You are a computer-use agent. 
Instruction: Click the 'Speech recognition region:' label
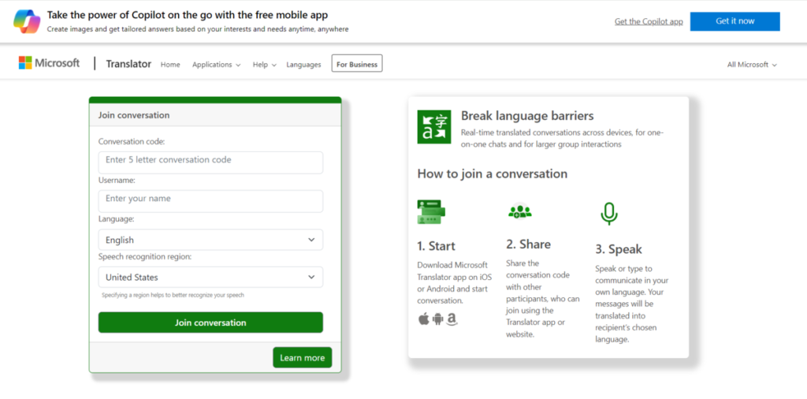(x=145, y=256)
